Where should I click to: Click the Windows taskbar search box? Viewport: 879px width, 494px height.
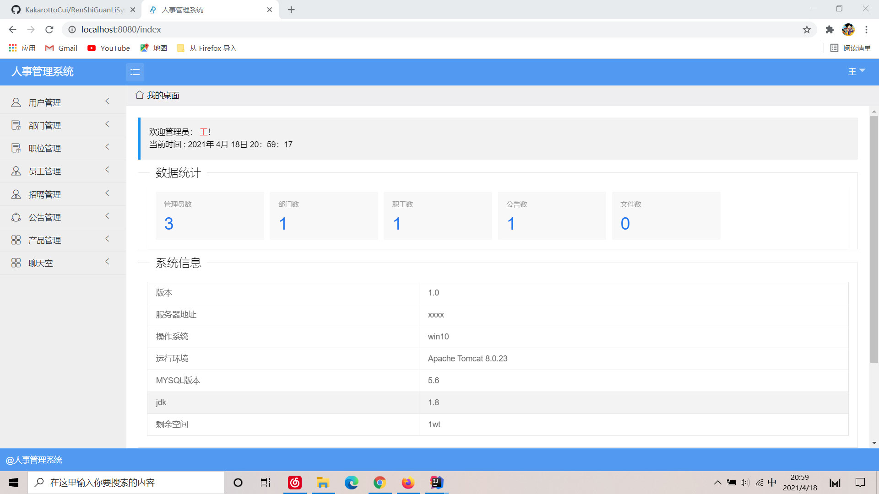(x=126, y=483)
